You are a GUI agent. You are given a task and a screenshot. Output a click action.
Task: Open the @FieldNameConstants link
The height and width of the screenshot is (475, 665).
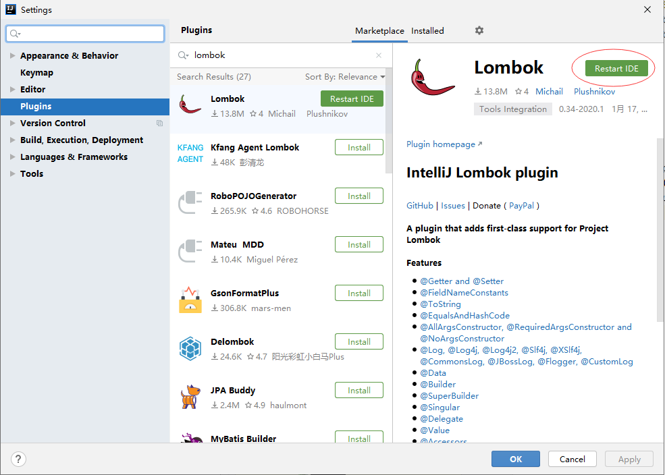(464, 292)
